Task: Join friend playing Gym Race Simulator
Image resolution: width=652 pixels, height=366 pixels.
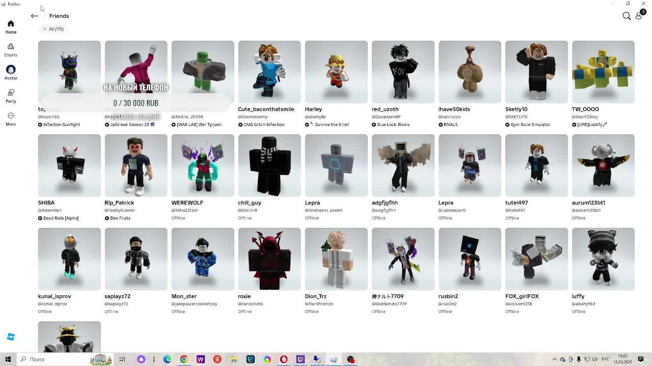Action: [527, 125]
